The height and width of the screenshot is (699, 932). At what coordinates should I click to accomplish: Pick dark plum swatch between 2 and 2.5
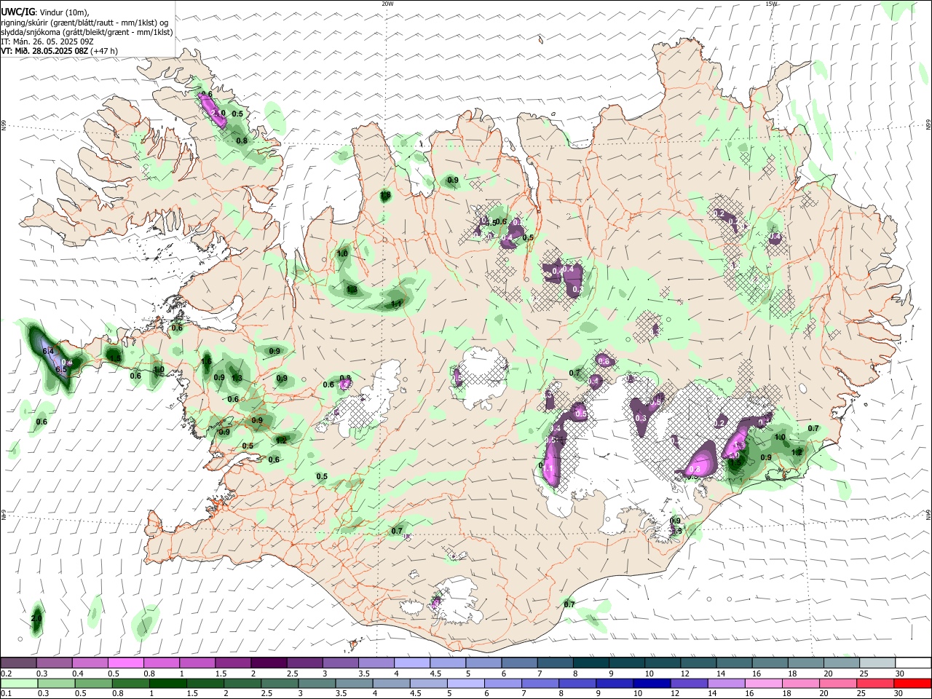(x=269, y=663)
